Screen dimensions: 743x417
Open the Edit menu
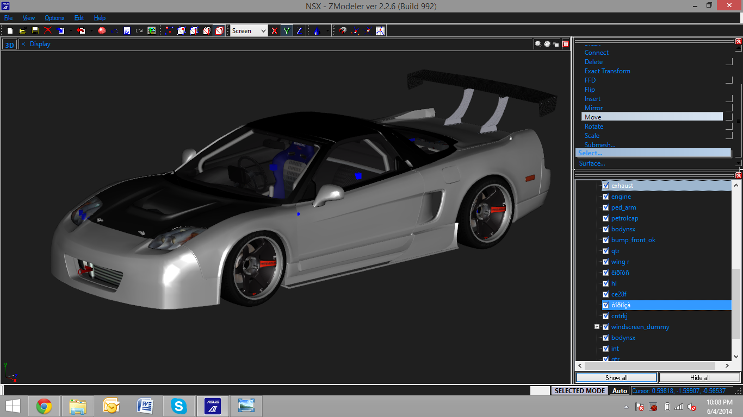[79, 18]
